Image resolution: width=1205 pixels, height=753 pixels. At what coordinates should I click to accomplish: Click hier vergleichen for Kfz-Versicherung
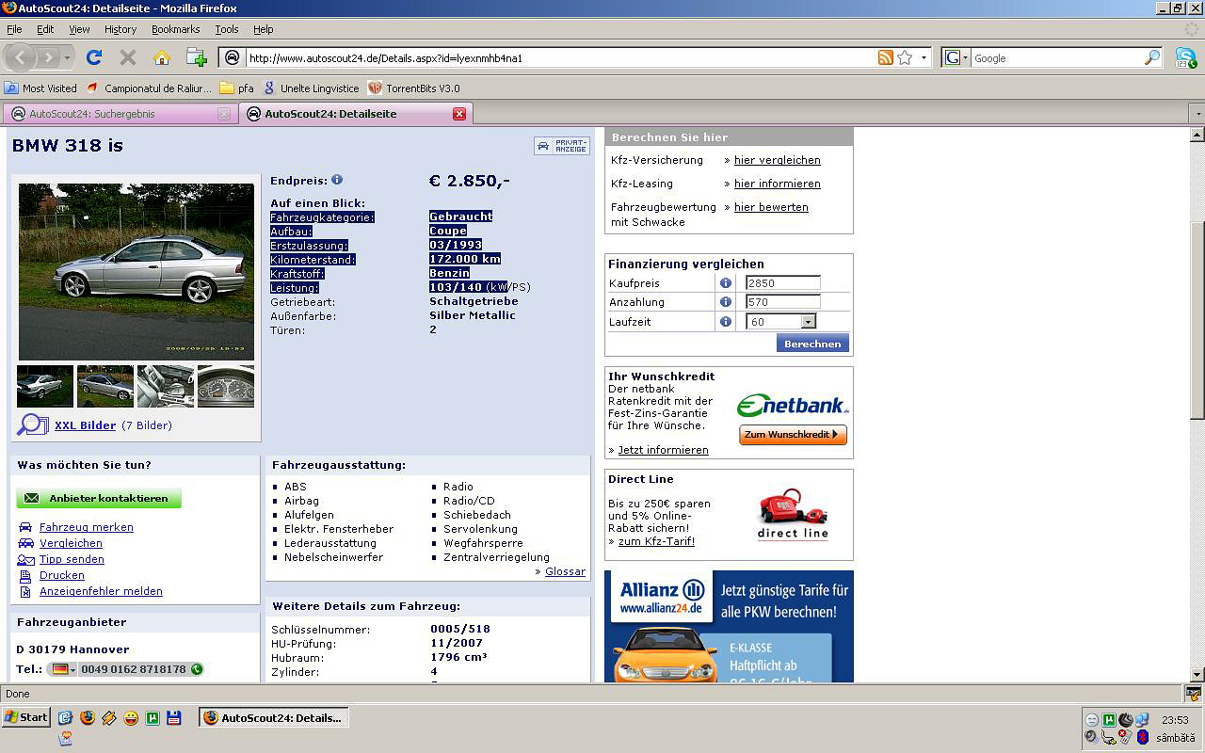778,160
